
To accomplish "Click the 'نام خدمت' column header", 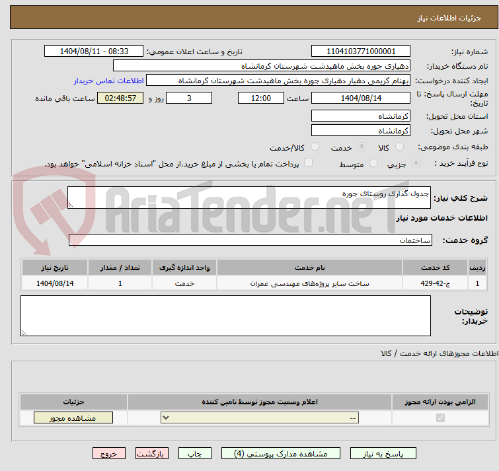I will click(x=309, y=268).
